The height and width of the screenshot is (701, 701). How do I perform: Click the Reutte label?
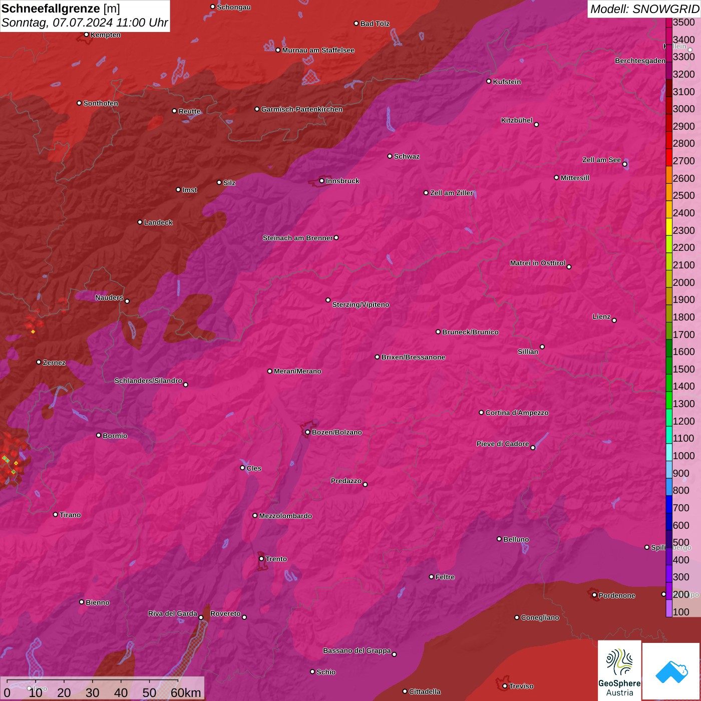click(189, 111)
